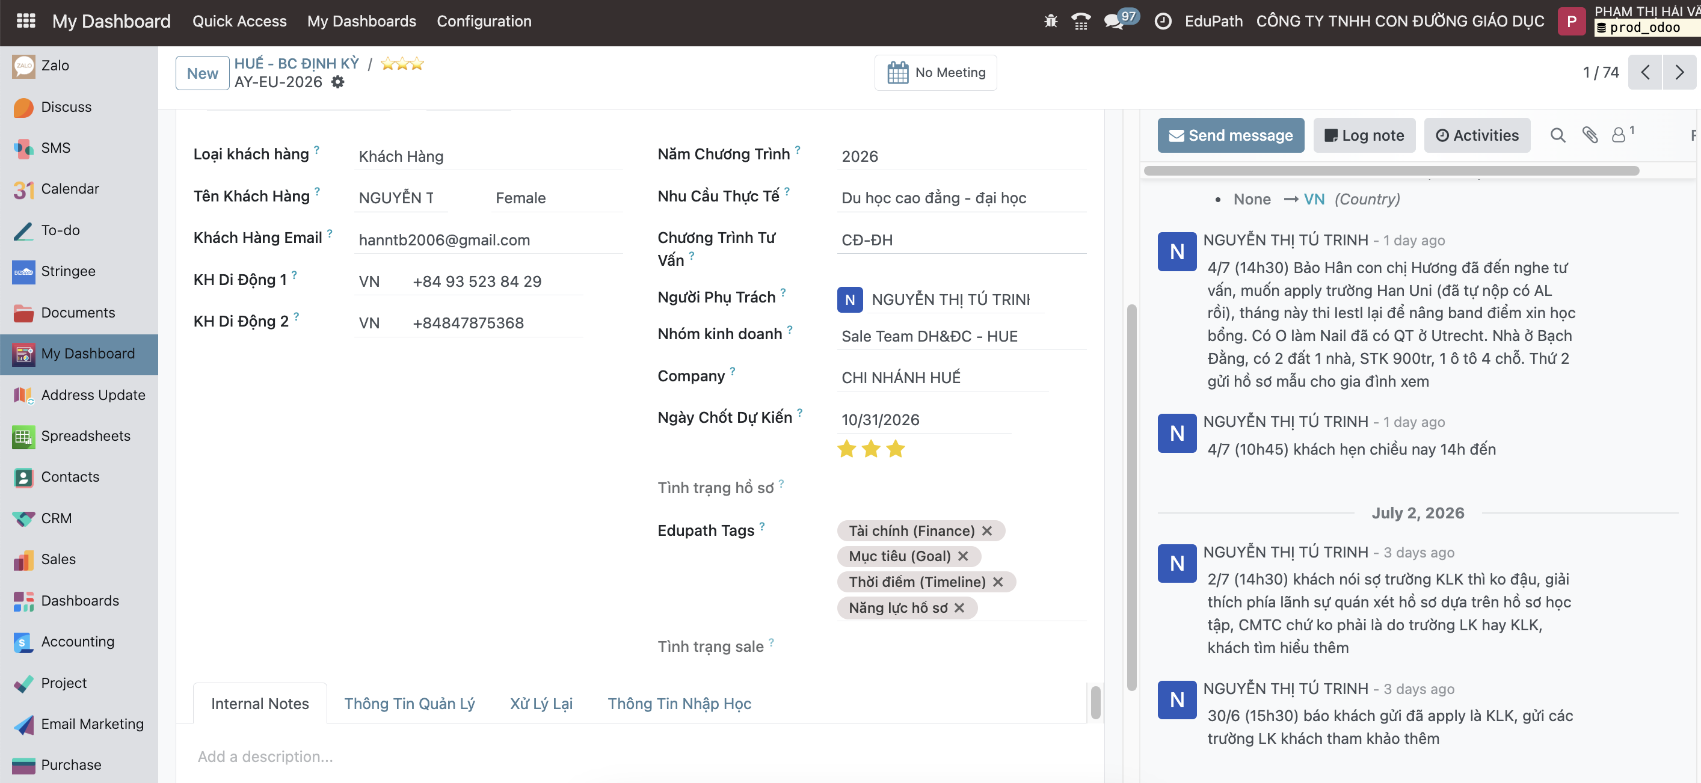Open the SMS app

click(x=79, y=148)
